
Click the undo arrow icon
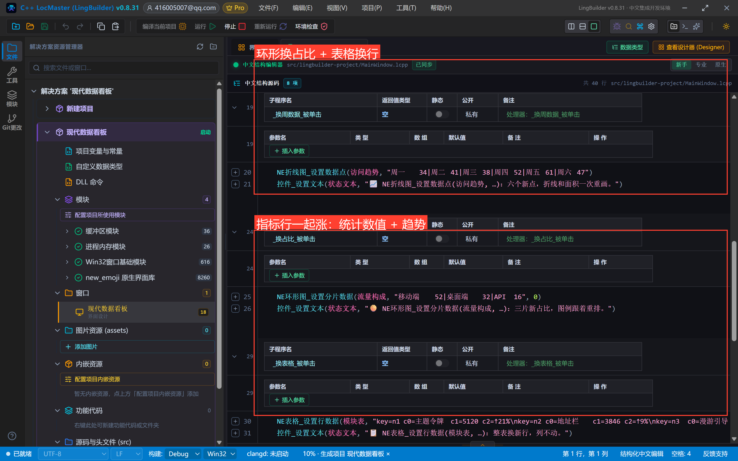[x=66, y=27]
